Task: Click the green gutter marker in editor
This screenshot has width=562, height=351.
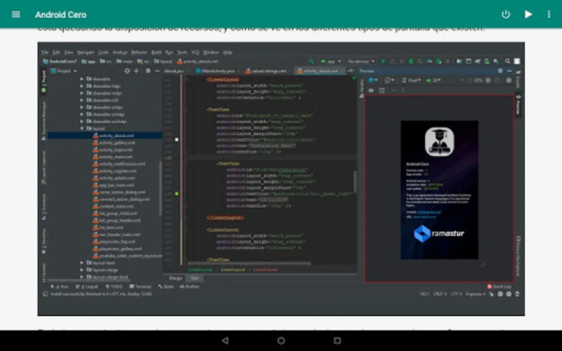Action: (x=177, y=193)
